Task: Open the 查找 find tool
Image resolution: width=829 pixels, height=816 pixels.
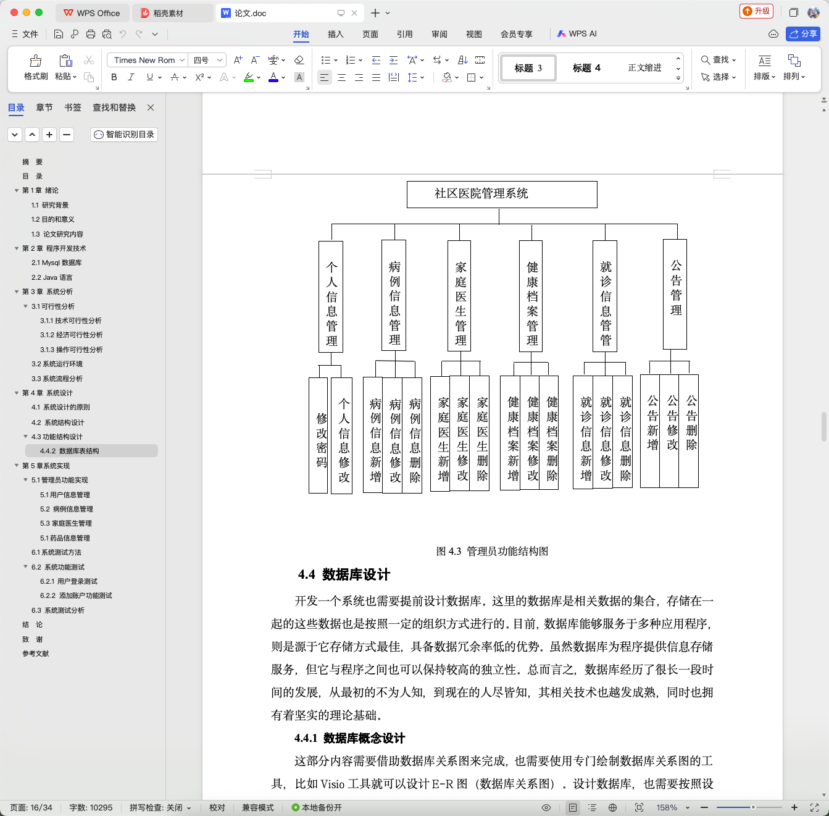Action: [719, 60]
